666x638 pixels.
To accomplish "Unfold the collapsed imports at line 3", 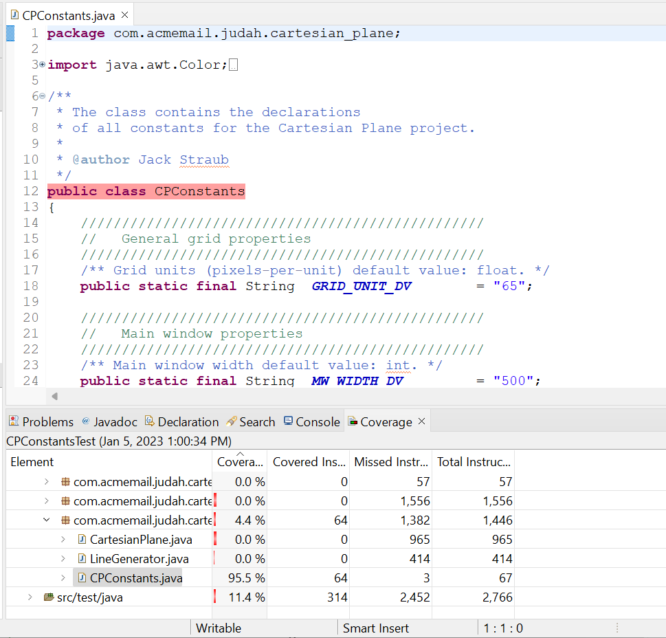I will pos(42,65).
